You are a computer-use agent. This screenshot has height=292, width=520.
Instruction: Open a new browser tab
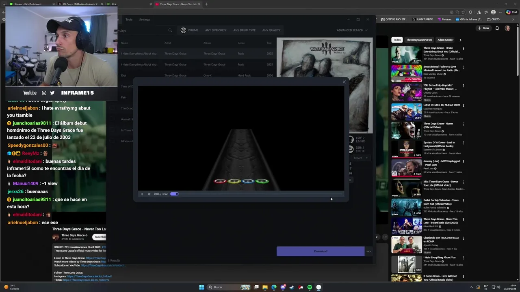206,4
